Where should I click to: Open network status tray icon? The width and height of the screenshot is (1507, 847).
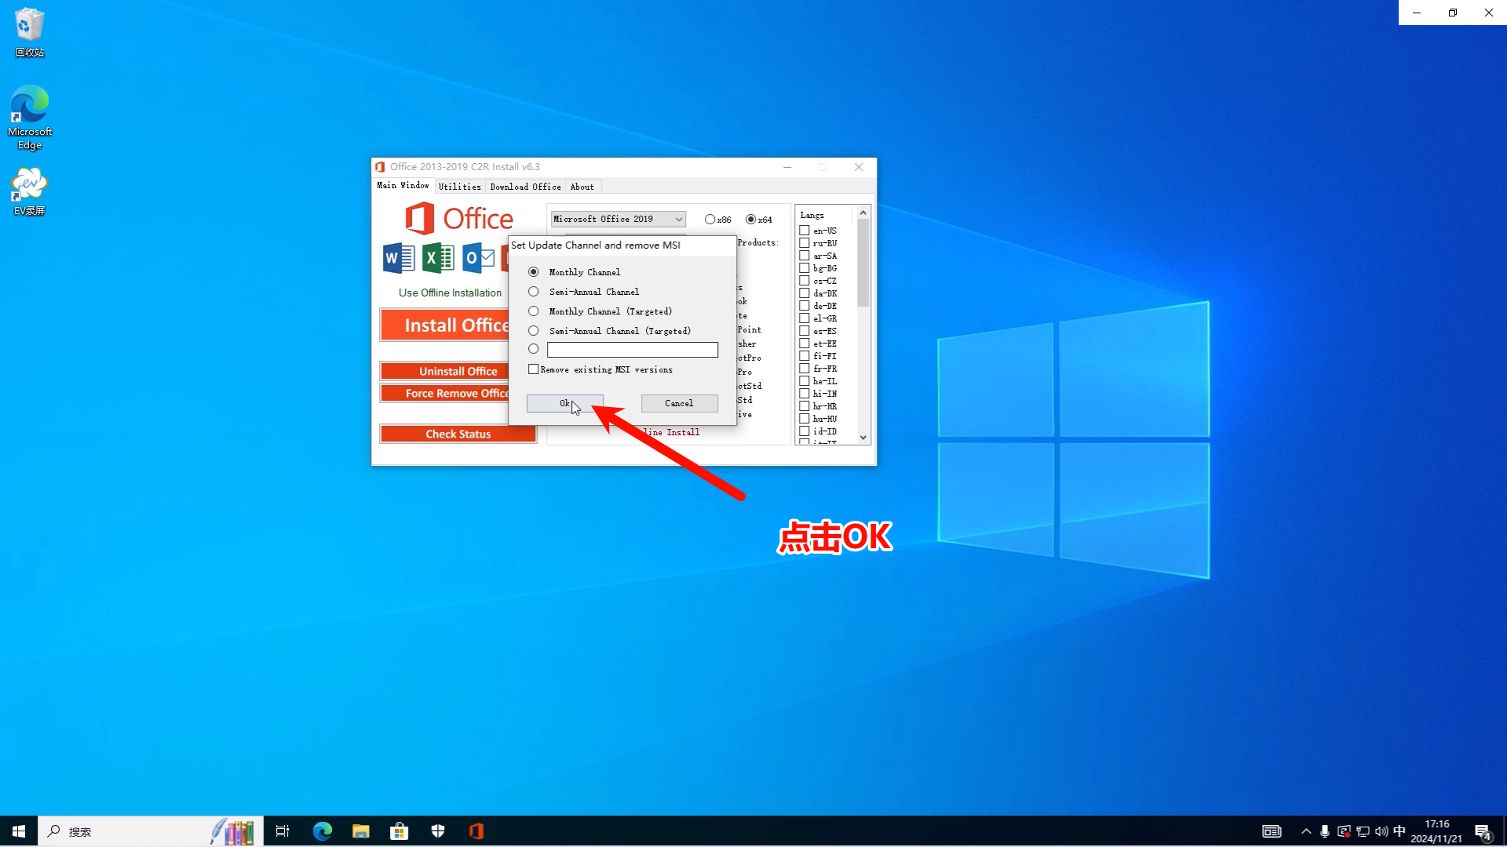click(x=1363, y=831)
